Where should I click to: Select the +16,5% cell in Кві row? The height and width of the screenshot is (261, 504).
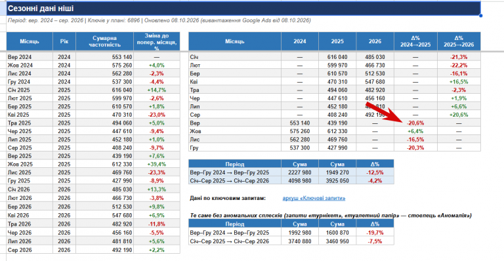pos(459,81)
